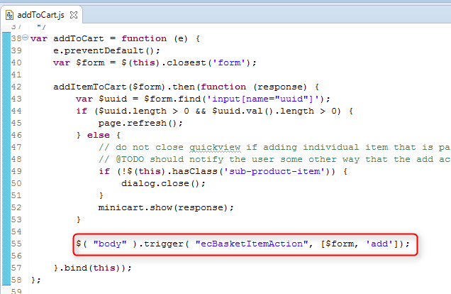The width and height of the screenshot is (451, 294).
Task: Click the 'ecBasketItemAction' string
Action: pyautogui.click(x=252, y=244)
